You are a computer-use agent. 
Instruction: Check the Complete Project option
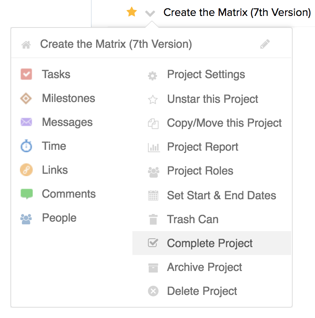(210, 243)
